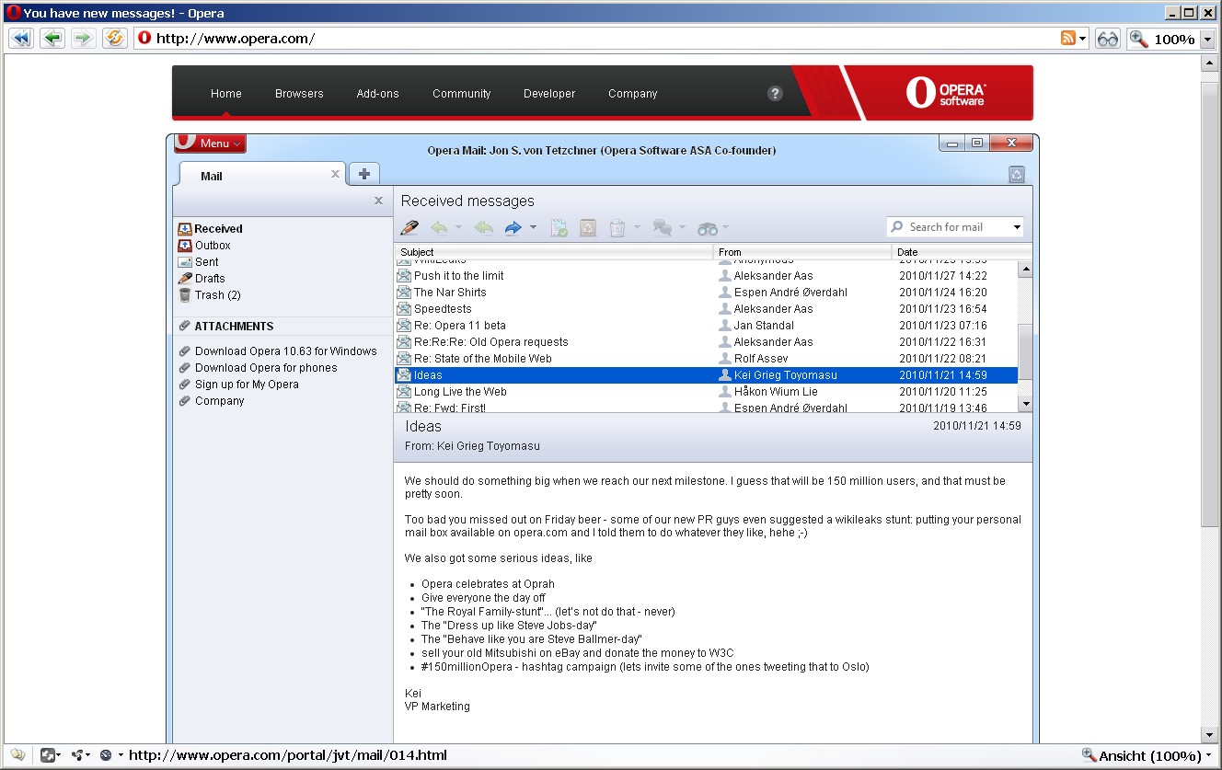Click the Reply All icon
Image resolution: width=1222 pixels, height=770 pixels.
click(x=482, y=227)
